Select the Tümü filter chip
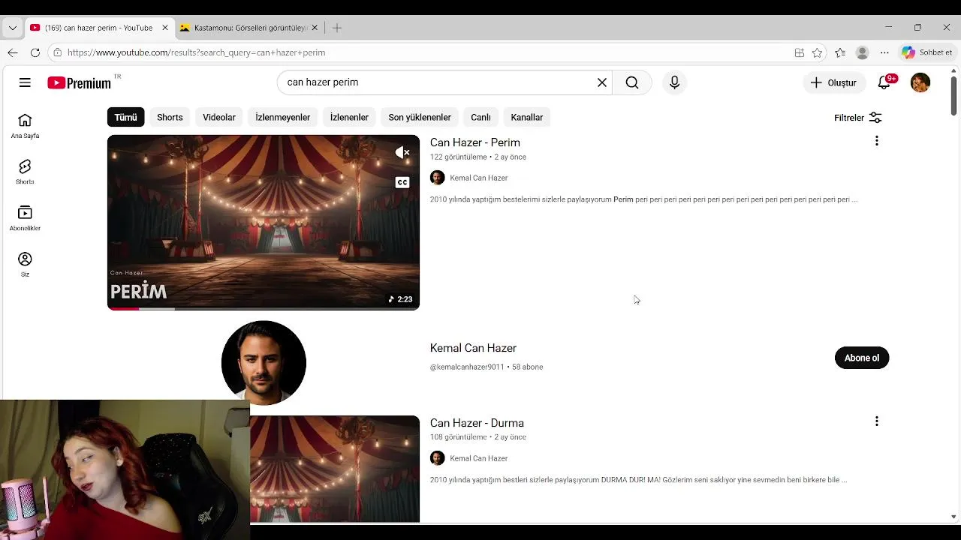This screenshot has height=540, width=961. click(125, 117)
